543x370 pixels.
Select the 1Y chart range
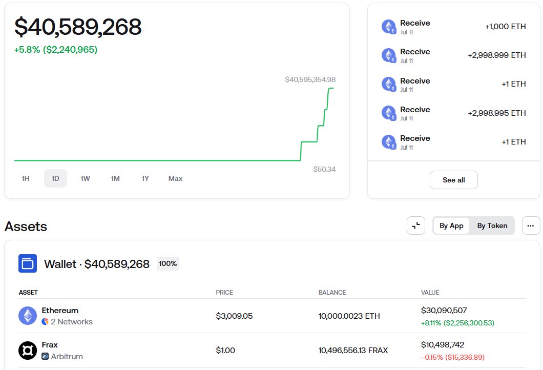(x=145, y=178)
